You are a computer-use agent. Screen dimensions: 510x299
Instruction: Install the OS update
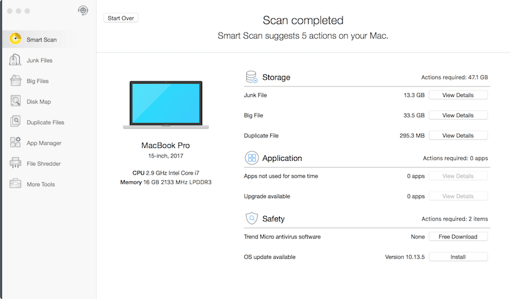click(x=458, y=257)
